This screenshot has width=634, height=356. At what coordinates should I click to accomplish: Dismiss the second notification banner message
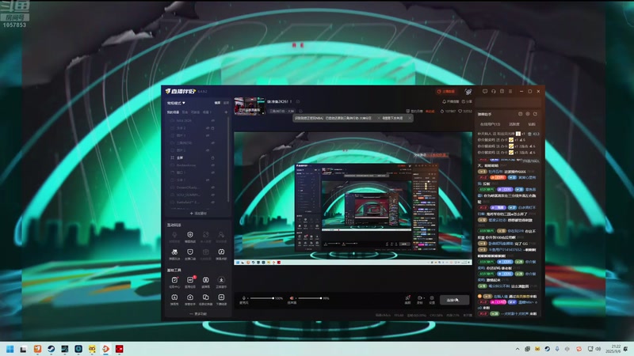pyautogui.click(x=409, y=118)
